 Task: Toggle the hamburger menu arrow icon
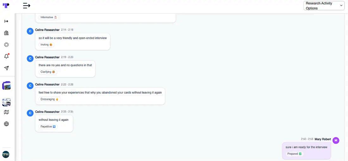pyautogui.click(x=27, y=6)
